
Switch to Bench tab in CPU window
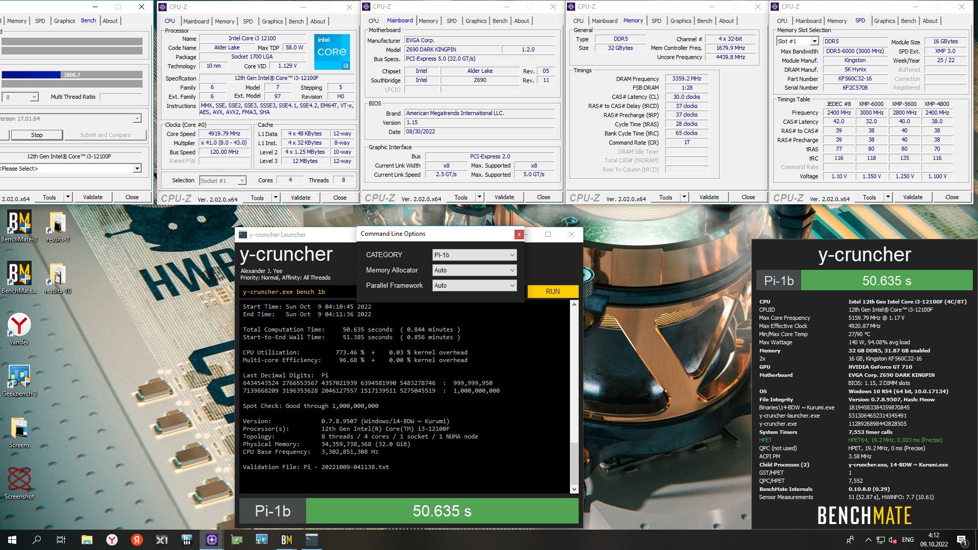pyautogui.click(x=296, y=21)
